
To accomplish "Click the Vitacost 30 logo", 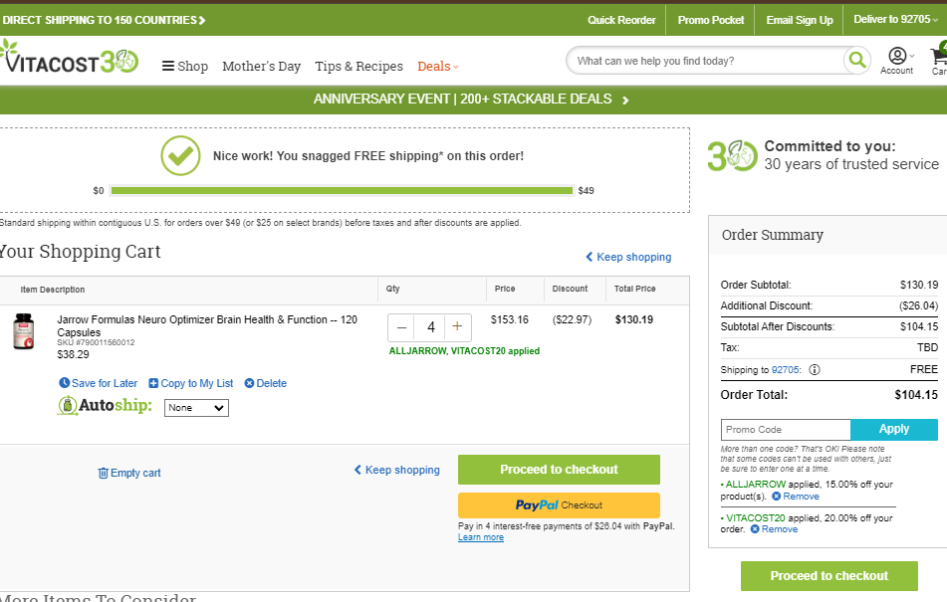I will [x=70, y=57].
